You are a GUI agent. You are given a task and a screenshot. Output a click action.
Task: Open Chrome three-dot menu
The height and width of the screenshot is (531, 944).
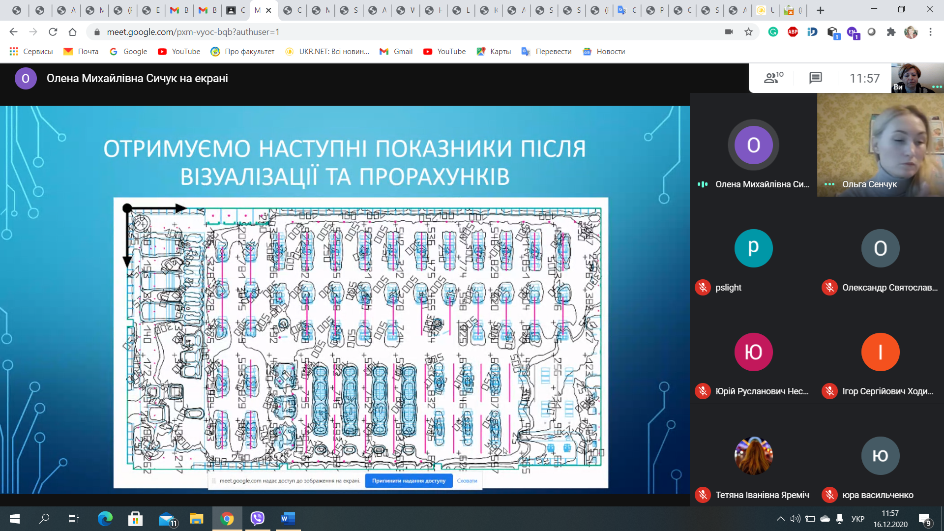930,32
